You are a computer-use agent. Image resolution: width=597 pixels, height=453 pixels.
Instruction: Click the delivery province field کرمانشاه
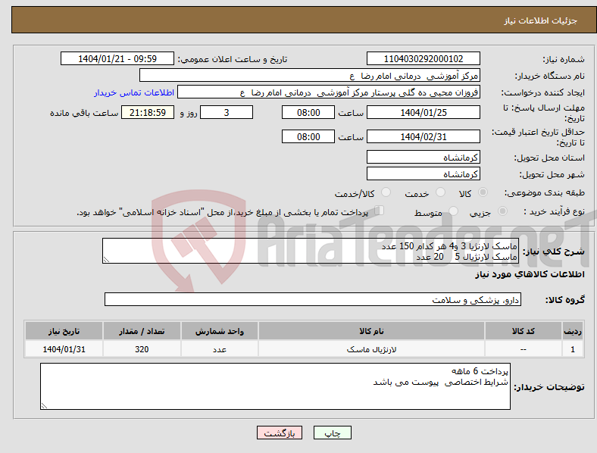click(424, 157)
